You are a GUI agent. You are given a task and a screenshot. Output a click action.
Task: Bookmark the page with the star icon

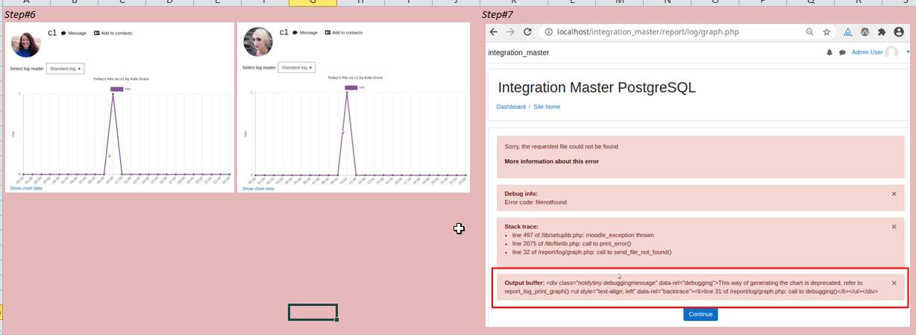point(826,32)
